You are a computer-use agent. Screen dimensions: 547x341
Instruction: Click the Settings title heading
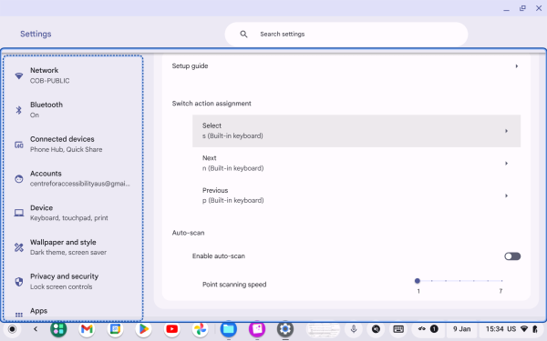36,34
